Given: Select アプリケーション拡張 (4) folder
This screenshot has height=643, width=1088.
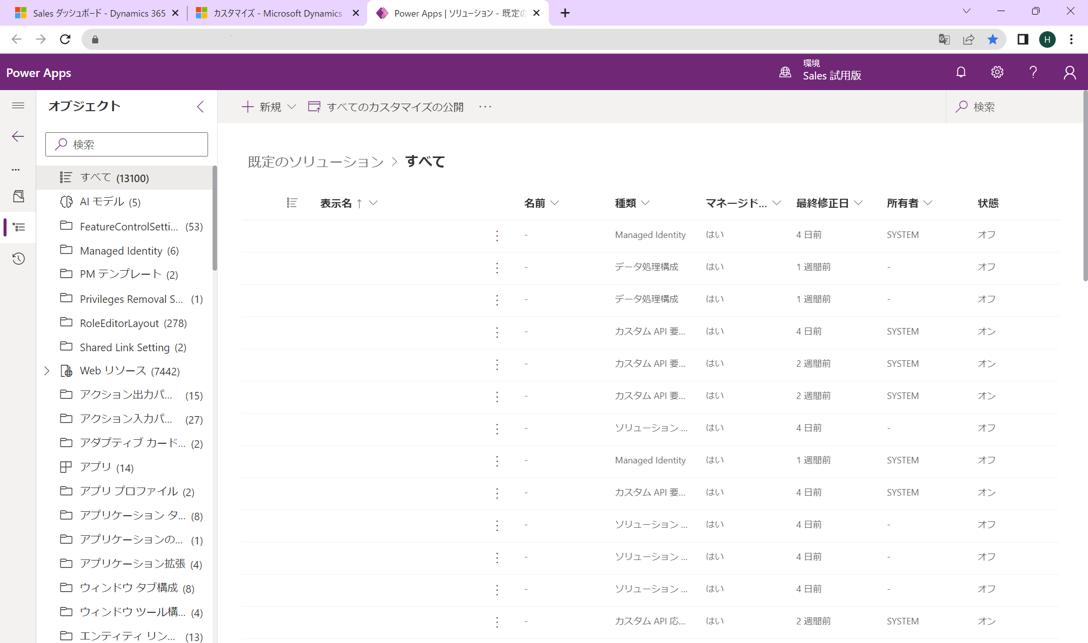Looking at the screenshot, I should click(125, 564).
